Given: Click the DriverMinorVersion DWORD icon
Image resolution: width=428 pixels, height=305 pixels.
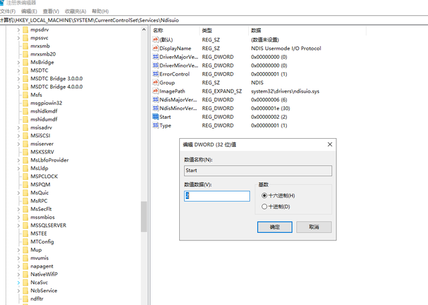Looking at the screenshot, I should pos(155,65).
